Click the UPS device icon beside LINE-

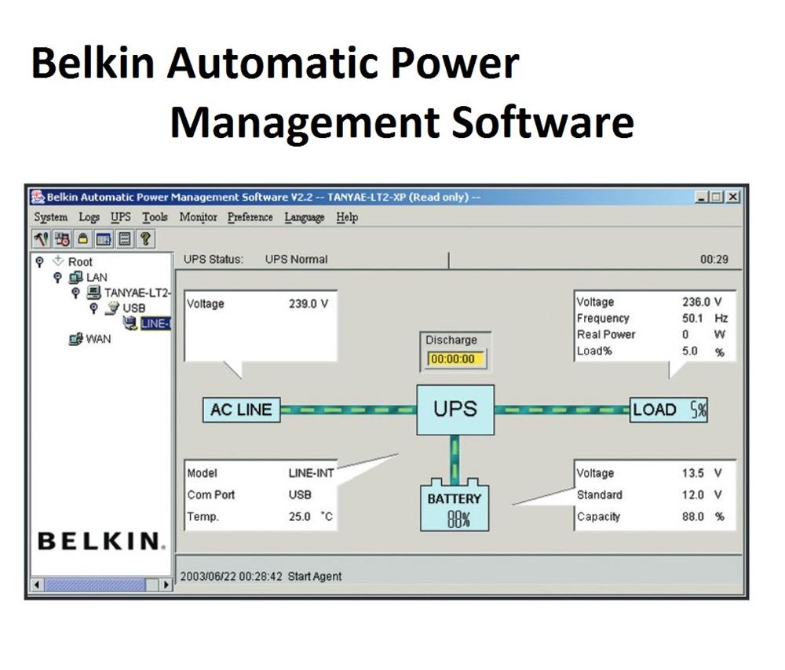[x=130, y=323]
